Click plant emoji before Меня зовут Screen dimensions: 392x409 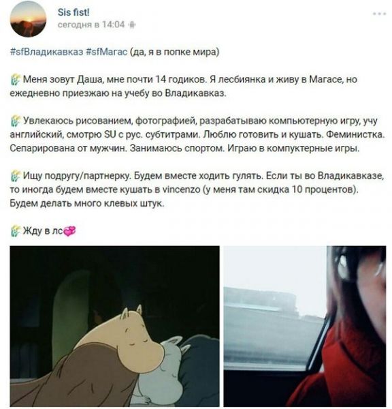click(x=16, y=79)
